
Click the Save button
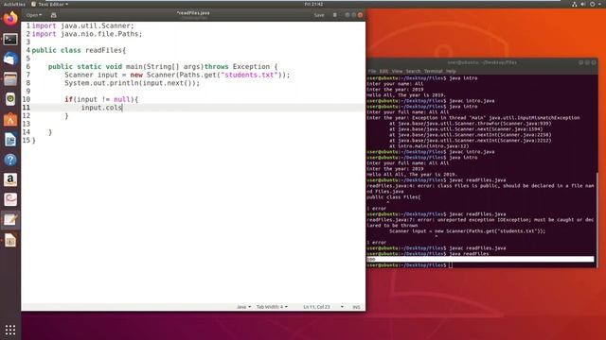point(319,15)
